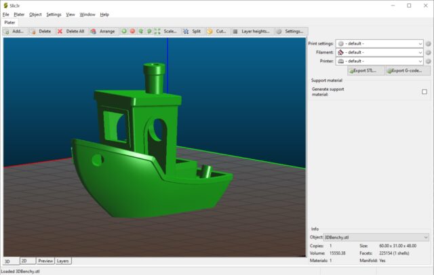Click the size value 60.00 x 31.00 x 48.00
Screen dimensions: 434x275
398,246
